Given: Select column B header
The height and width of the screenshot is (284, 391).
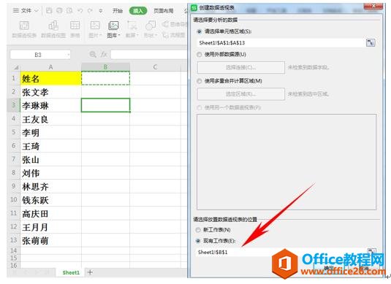Looking at the screenshot, I should pyautogui.click(x=105, y=67).
